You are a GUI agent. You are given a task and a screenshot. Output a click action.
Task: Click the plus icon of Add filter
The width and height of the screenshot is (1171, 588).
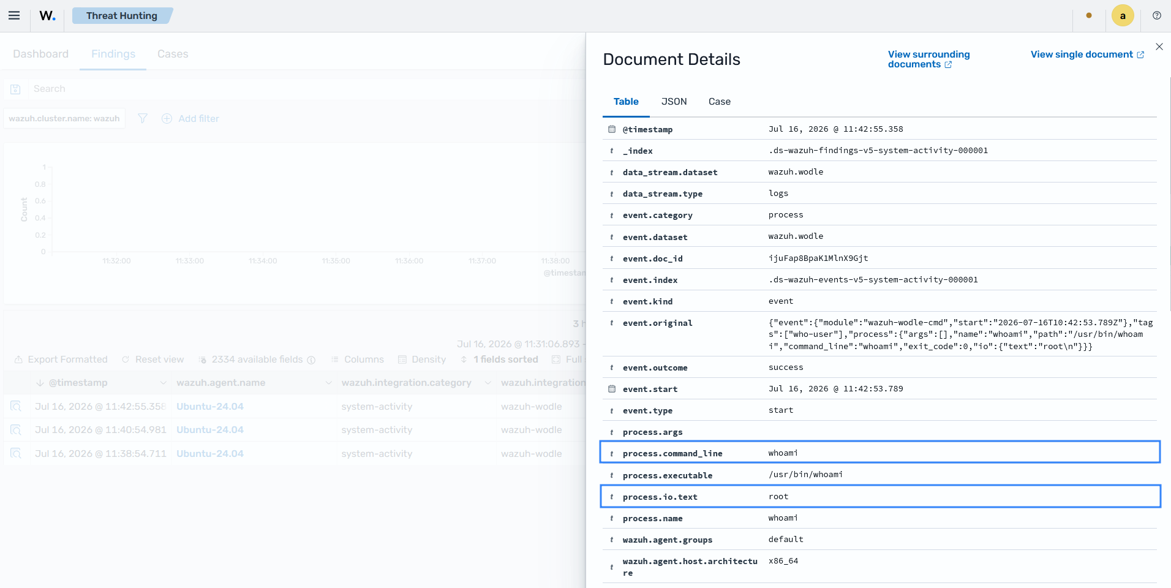point(167,118)
